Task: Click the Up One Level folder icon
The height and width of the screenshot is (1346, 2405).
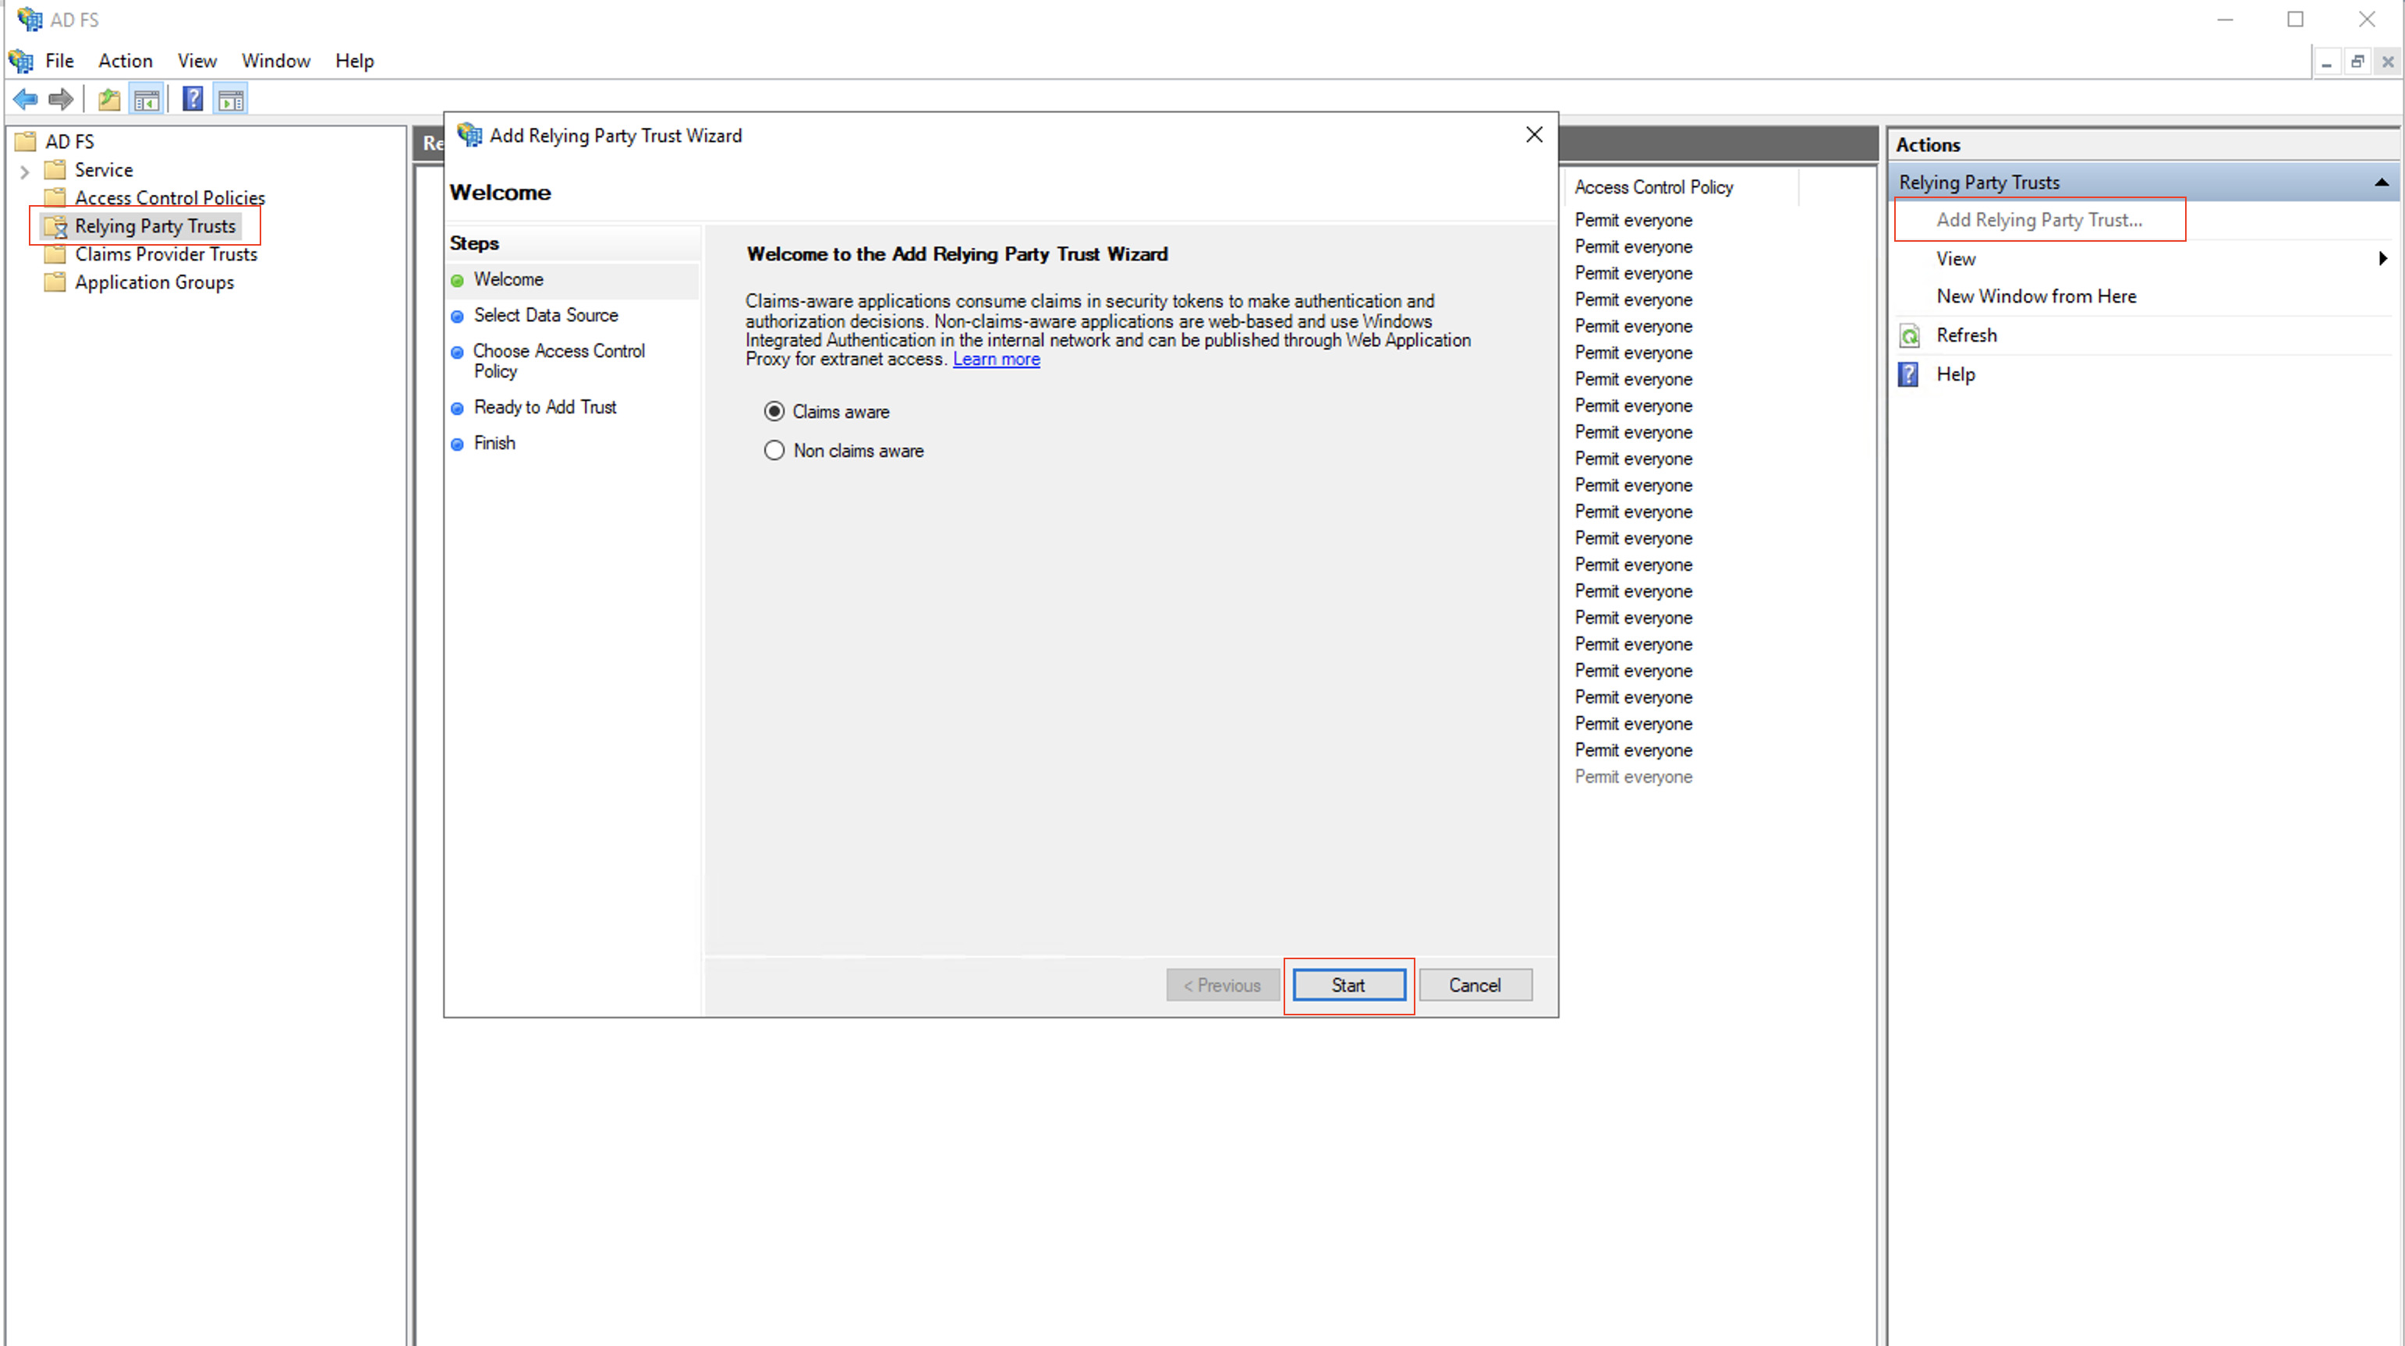Action: [109, 99]
